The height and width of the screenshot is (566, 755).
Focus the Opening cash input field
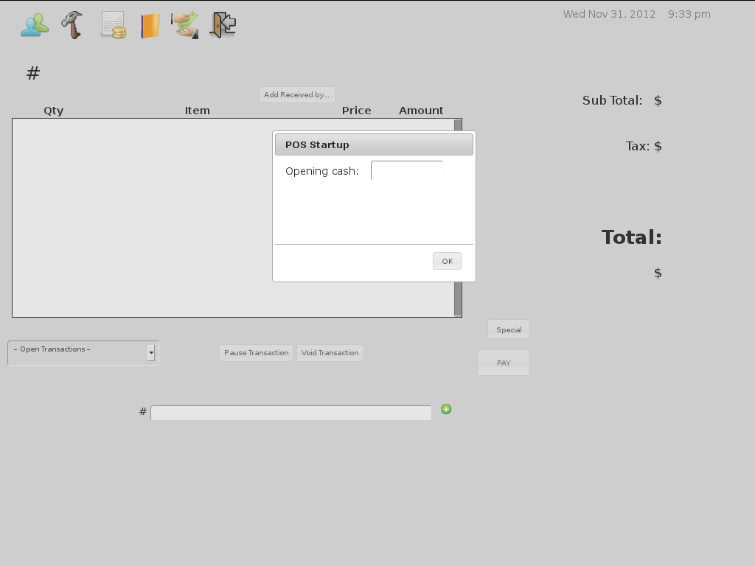(x=407, y=171)
